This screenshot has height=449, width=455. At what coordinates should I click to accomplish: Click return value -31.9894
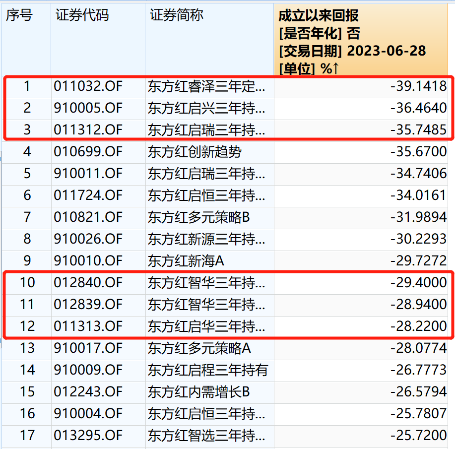click(418, 217)
